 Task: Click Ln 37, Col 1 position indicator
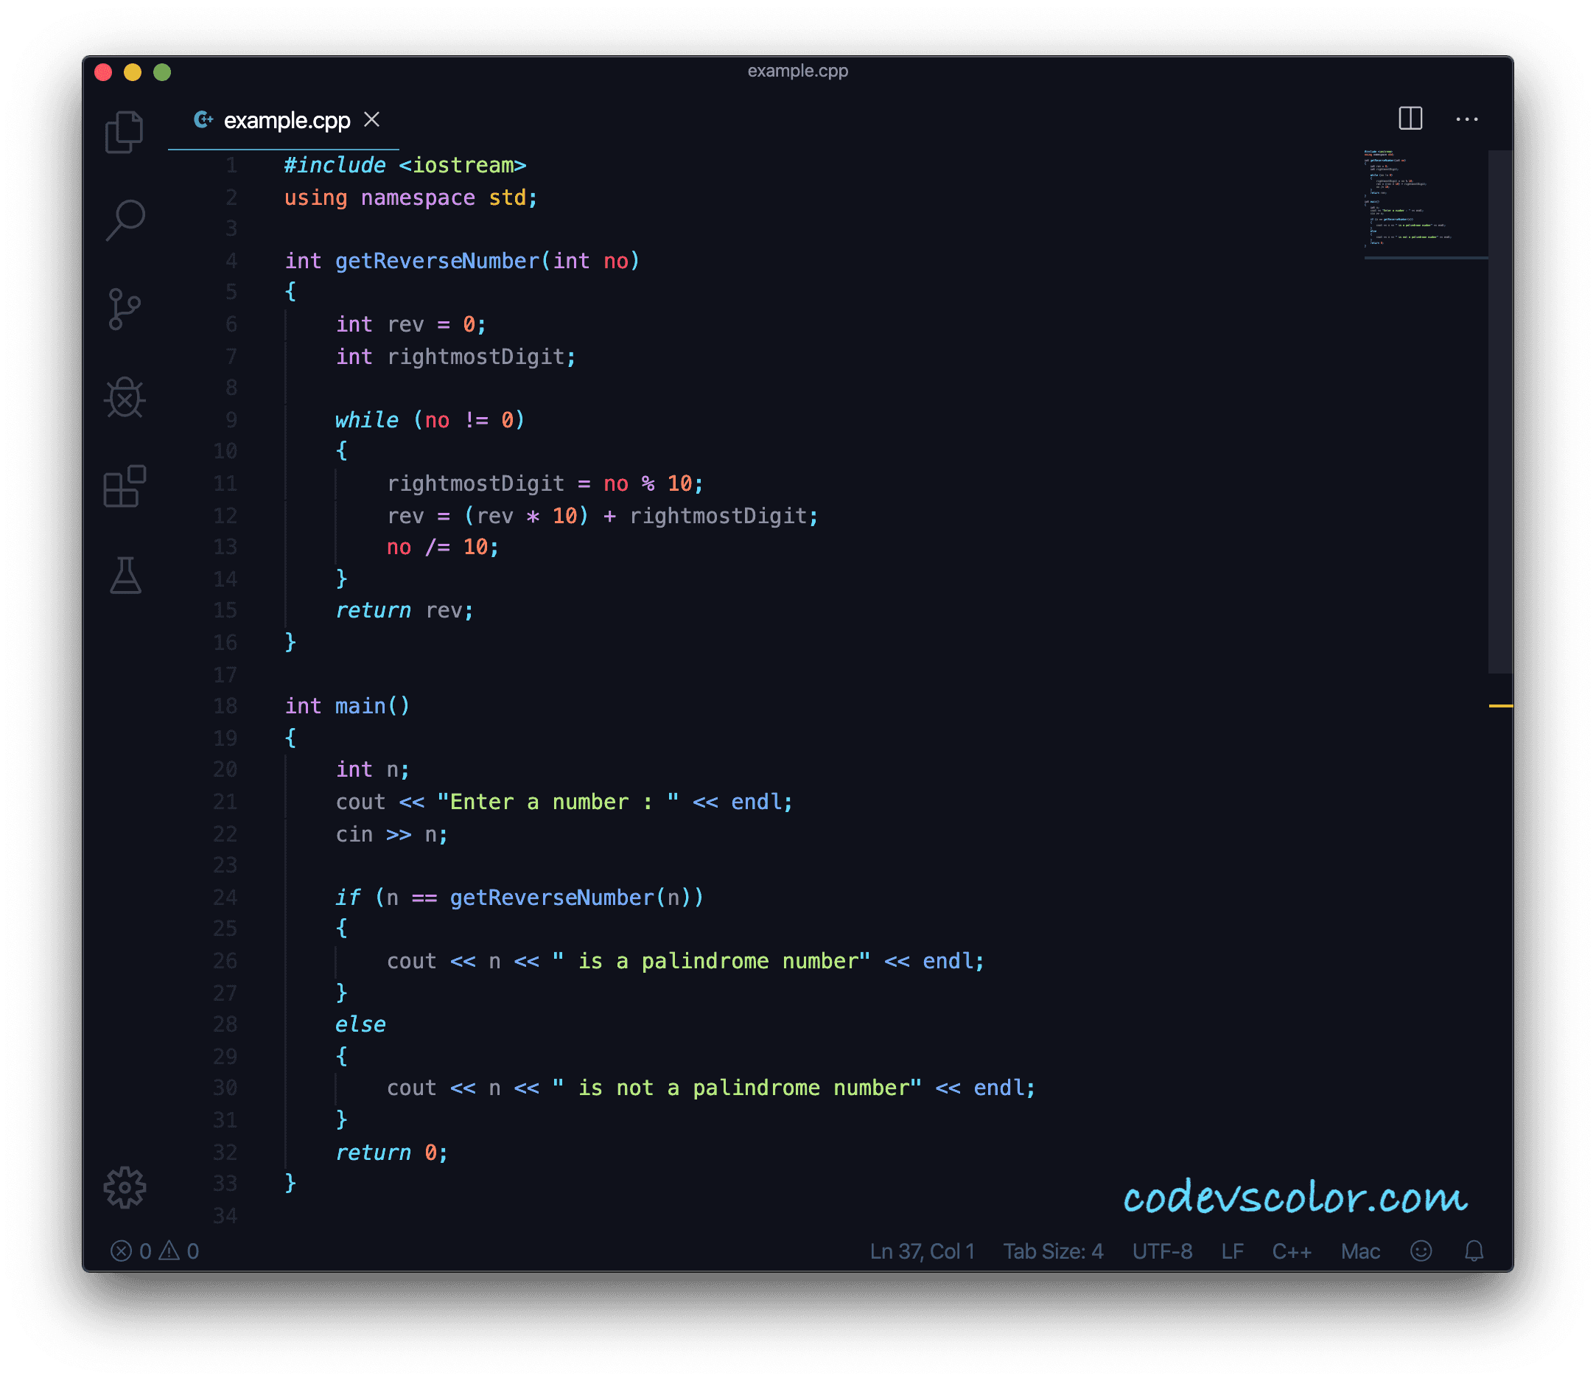tap(922, 1251)
